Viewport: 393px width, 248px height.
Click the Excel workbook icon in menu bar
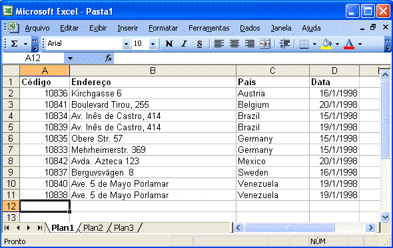pyautogui.click(x=13, y=27)
